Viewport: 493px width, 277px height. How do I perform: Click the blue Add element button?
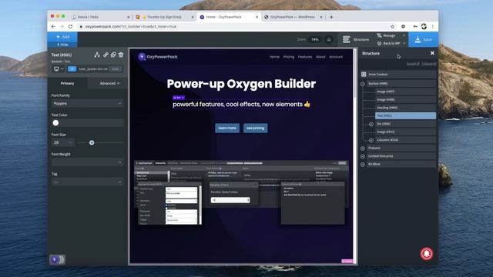[x=62, y=37]
